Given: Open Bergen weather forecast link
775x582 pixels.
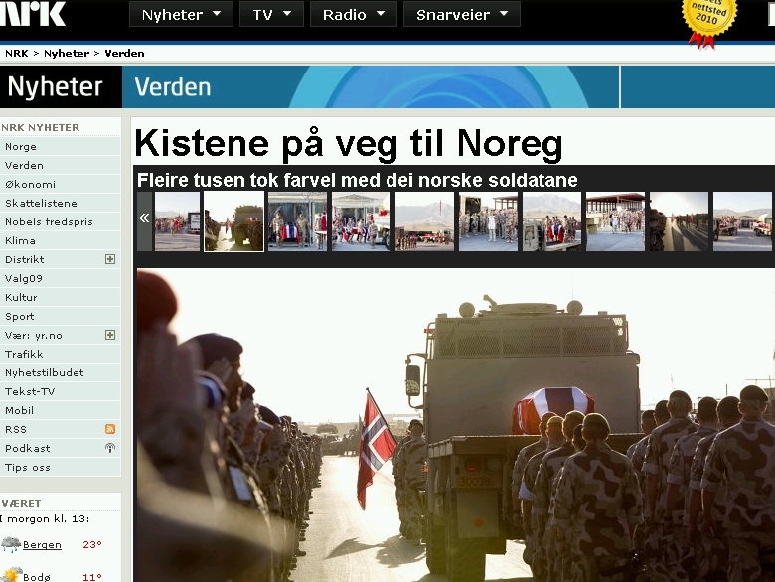Looking at the screenshot, I should pyautogui.click(x=42, y=545).
